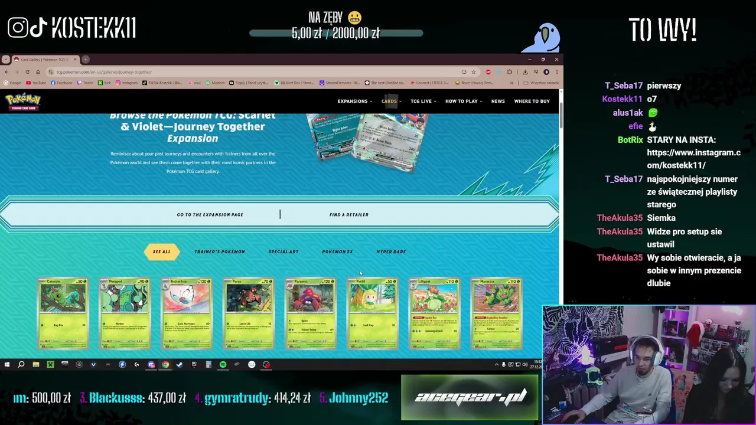
Task: Select the Hyper Rare filter tab
Action: (x=391, y=252)
